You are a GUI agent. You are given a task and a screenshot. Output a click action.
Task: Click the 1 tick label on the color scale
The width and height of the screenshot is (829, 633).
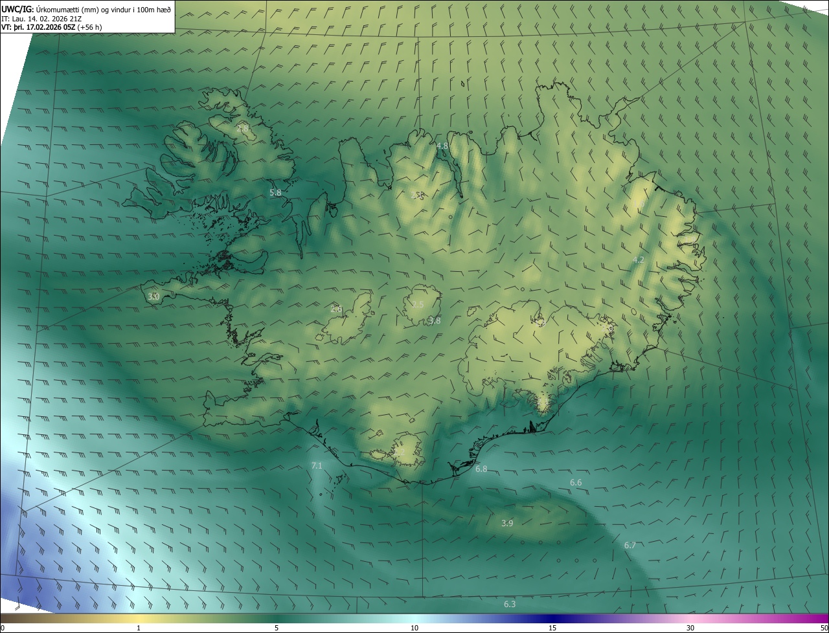(139, 628)
